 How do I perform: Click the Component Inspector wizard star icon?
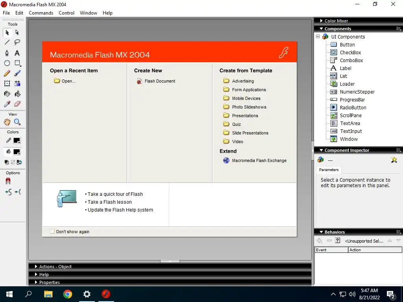pyautogui.click(x=394, y=160)
